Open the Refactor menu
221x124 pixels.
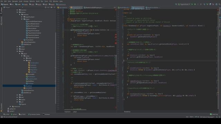[x=32, y=1]
